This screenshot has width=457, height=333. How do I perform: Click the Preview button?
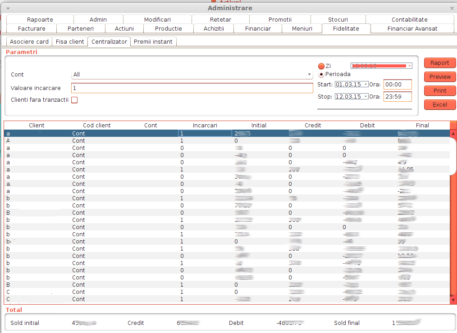pos(440,77)
